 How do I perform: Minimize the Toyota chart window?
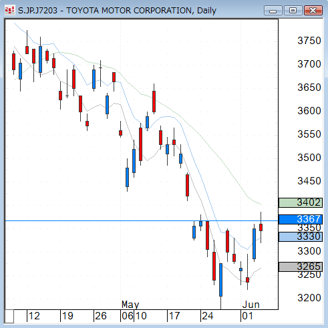click(x=273, y=11)
